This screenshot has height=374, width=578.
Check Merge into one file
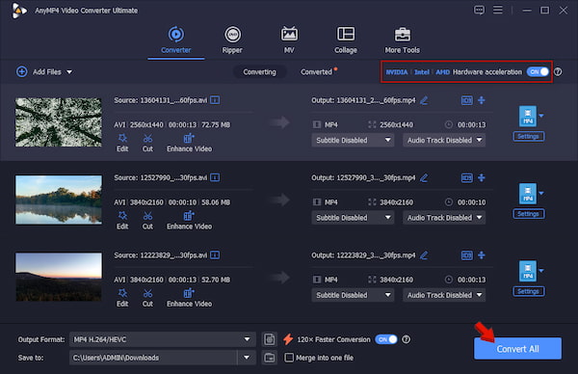[289, 358]
